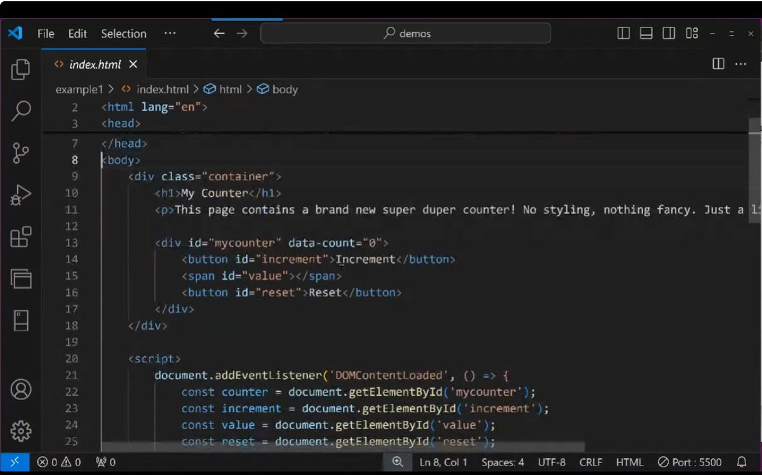The image size is (762, 475).
Task: Click the sticky scroll head line
Action: (121, 124)
